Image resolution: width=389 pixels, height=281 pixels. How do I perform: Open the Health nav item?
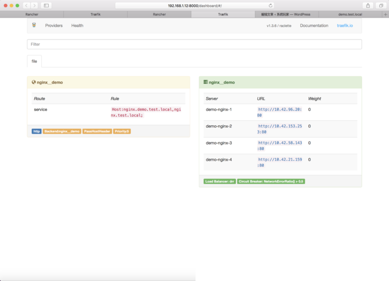[77, 25]
